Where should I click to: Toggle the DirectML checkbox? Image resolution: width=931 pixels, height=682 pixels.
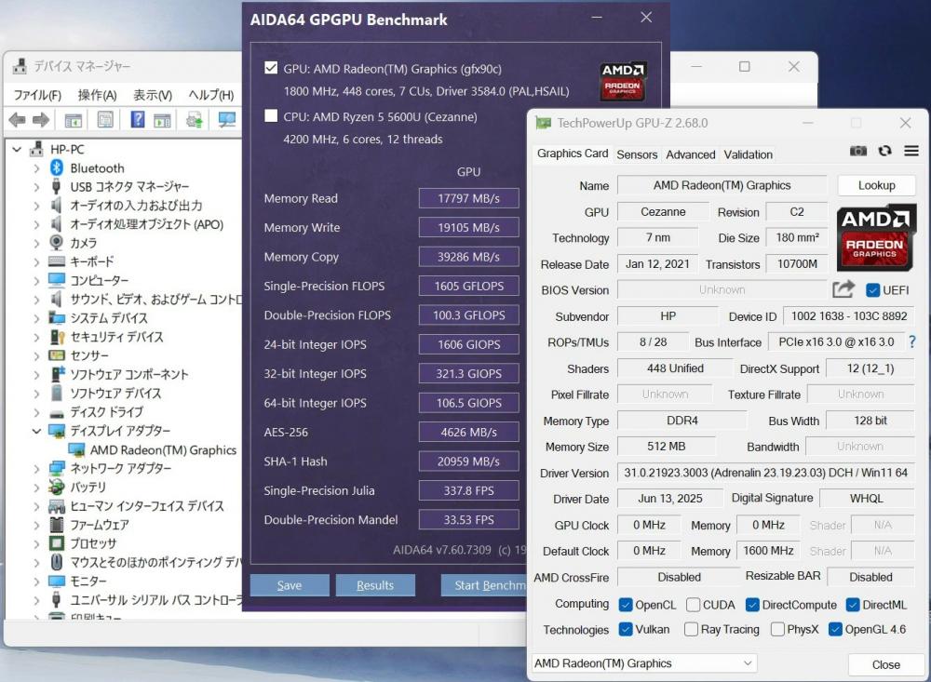[x=853, y=605]
